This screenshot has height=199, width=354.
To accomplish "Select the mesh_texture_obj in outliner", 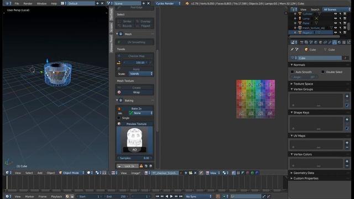I will point(314,28).
